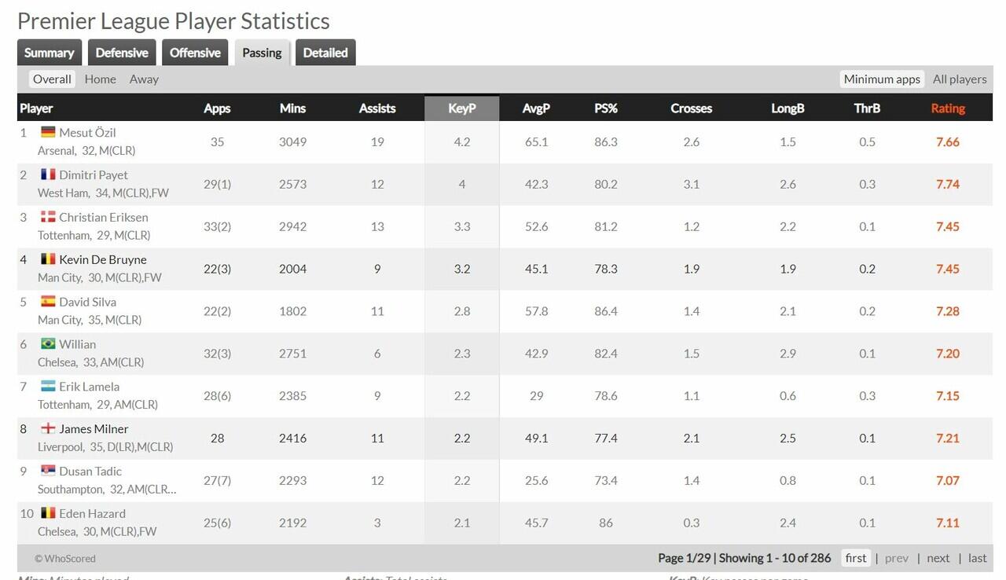
Task: Switch filter to All players
Action: click(959, 79)
